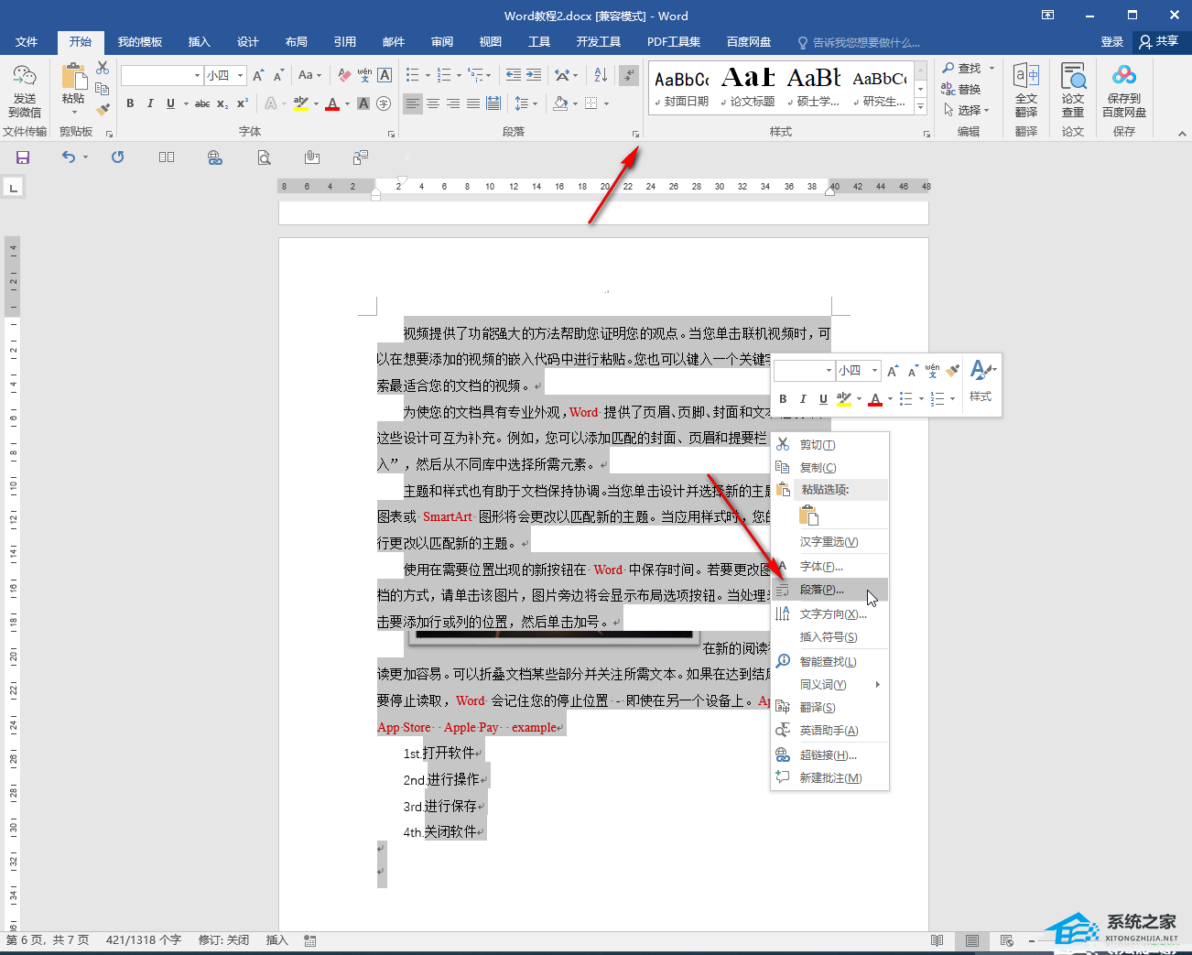
Task: Apply the red font color in the ribbon
Action: 332,103
